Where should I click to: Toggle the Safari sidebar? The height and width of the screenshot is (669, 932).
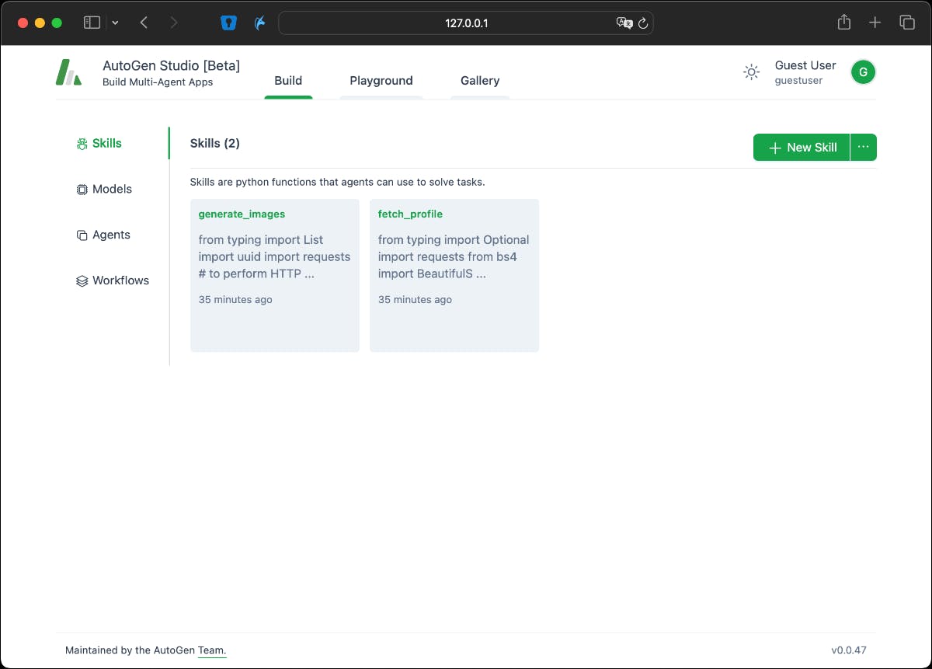tap(92, 23)
